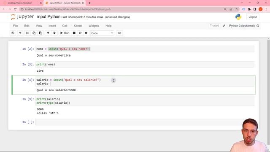Paste cells below icon
The width and height of the screenshot is (270, 152).
[x=40, y=33]
